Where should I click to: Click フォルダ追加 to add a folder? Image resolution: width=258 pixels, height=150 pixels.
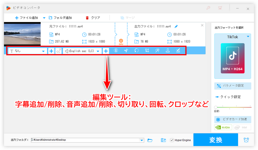tap(60, 18)
